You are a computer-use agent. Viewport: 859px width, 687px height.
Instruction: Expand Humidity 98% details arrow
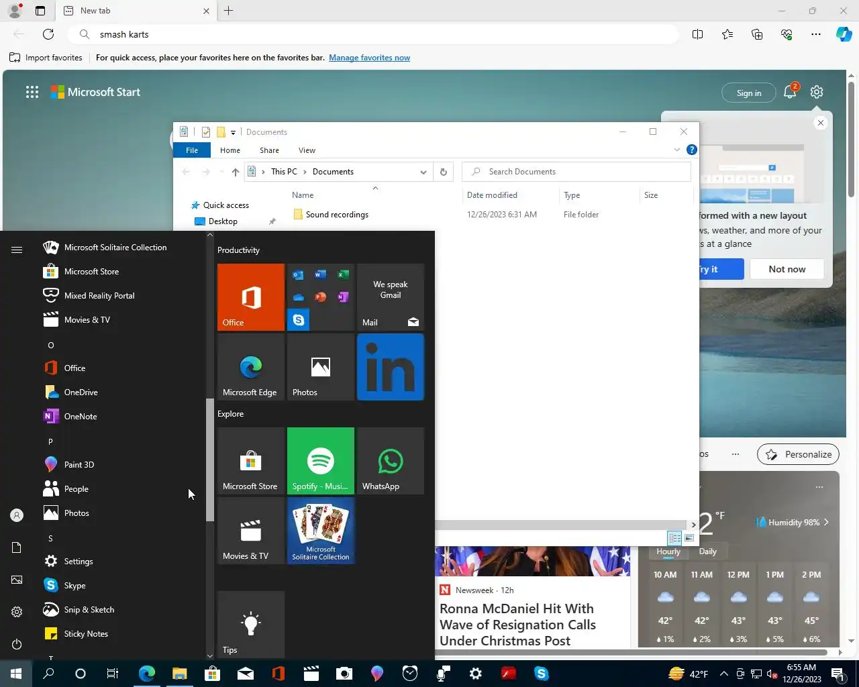pos(826,522)
